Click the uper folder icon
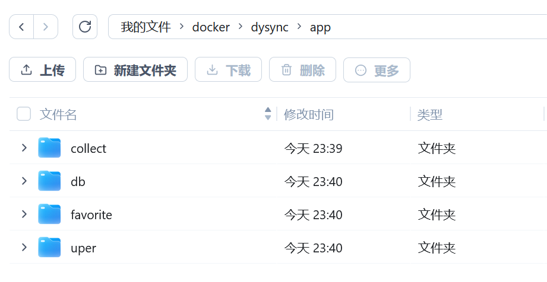The image size is (547, 282). 50,248
